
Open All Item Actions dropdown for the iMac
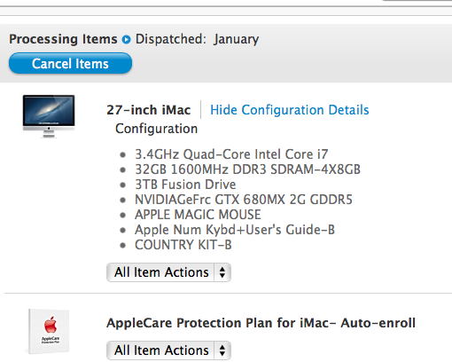(x=168, y=272)
